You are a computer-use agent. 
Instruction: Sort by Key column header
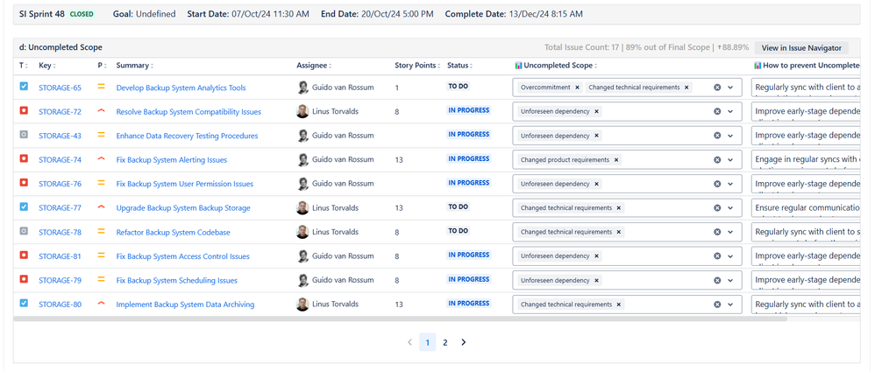tap(47, 65)
